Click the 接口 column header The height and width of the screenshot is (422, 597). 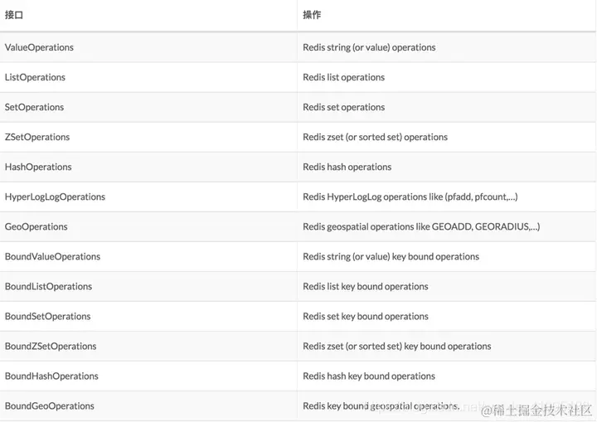(14, 15)
